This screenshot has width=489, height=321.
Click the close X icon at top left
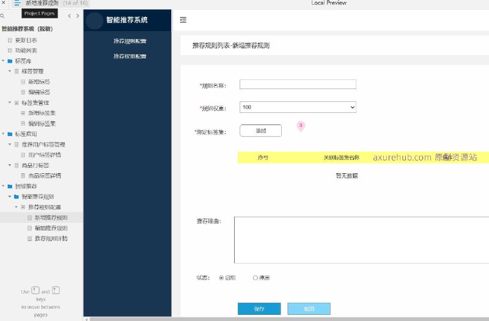coord(4,2)
